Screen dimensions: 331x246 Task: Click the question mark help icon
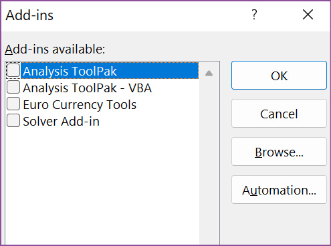click(254, 15)
